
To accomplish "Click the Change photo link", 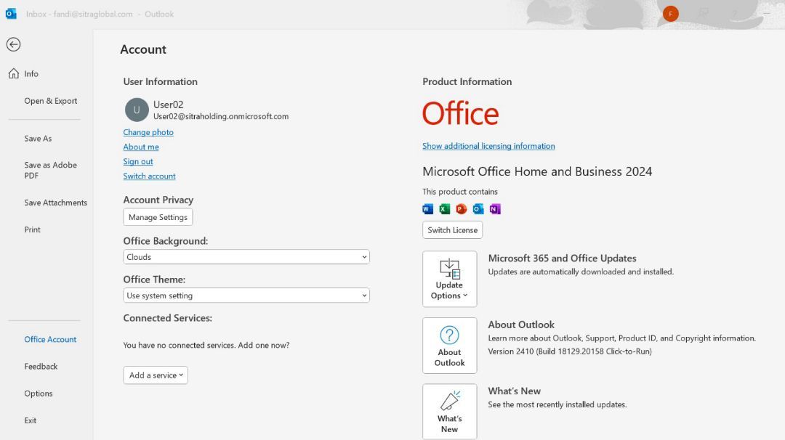I will click(x=149, y=132).
